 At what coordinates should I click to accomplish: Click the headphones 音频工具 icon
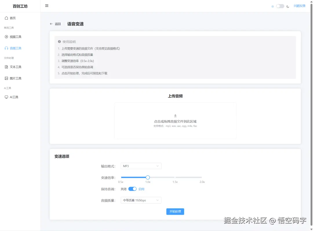tap(6, 48)
